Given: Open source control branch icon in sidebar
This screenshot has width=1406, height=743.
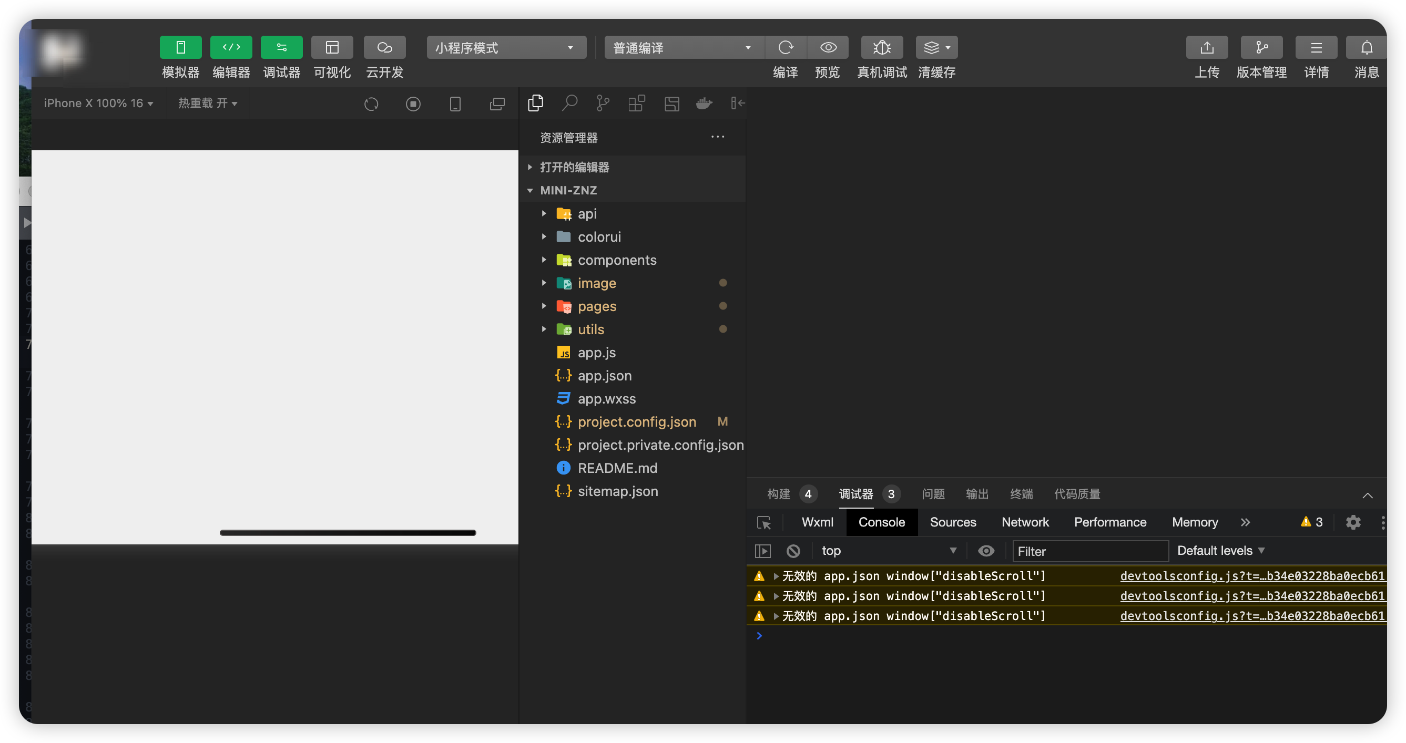Looking at the screenshot, I should point(603,103).
